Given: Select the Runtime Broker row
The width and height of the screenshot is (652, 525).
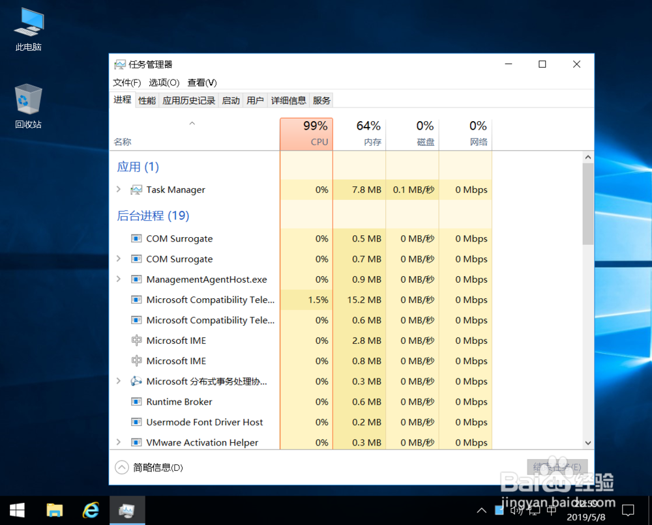Looking at the screenshot, I should click(x=301, y=402).
